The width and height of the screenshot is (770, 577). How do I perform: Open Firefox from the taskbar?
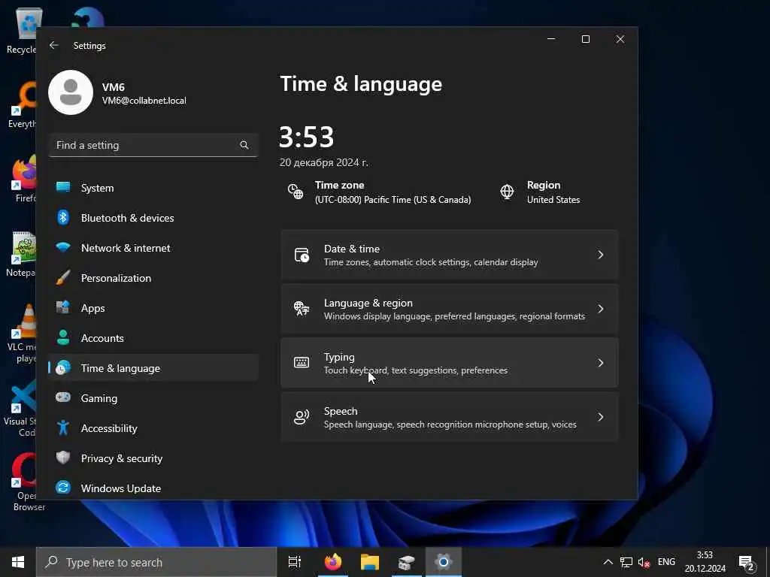[333, 562]
